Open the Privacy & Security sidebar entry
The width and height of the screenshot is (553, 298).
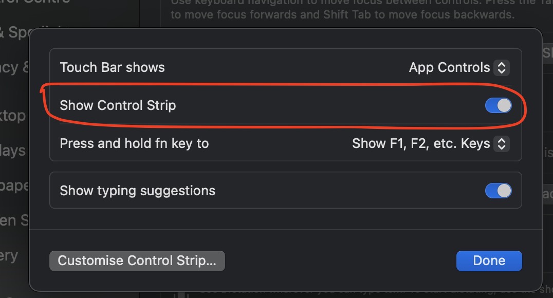(13, 67)
